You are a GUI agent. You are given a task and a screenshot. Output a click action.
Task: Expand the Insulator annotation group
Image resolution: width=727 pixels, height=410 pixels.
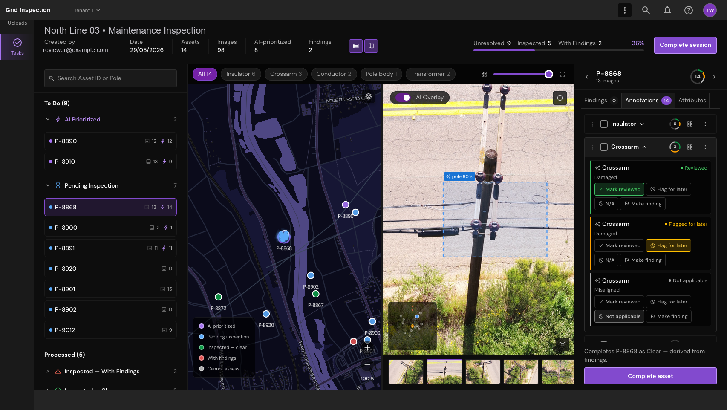tap(642, 124)
